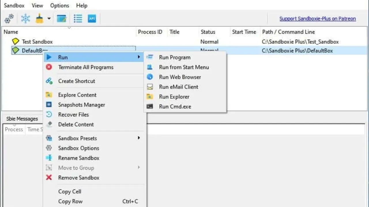Click path C:\Sandboxie Plus\Test_Sandbox cell
This screenshot has width=369, height=207.
(300, 42)
